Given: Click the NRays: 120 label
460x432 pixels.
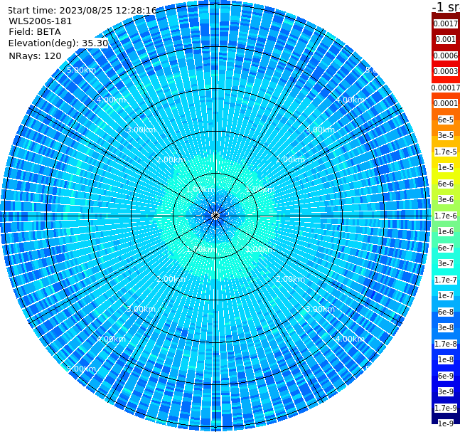Looking at the screenshot, I should click(35, 56).
